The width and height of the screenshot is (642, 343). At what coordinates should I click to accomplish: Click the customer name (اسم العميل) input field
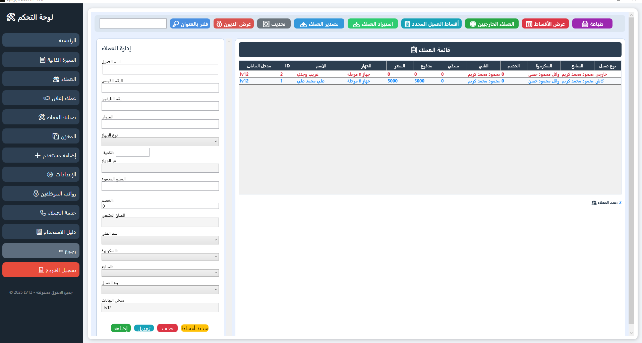160,69
